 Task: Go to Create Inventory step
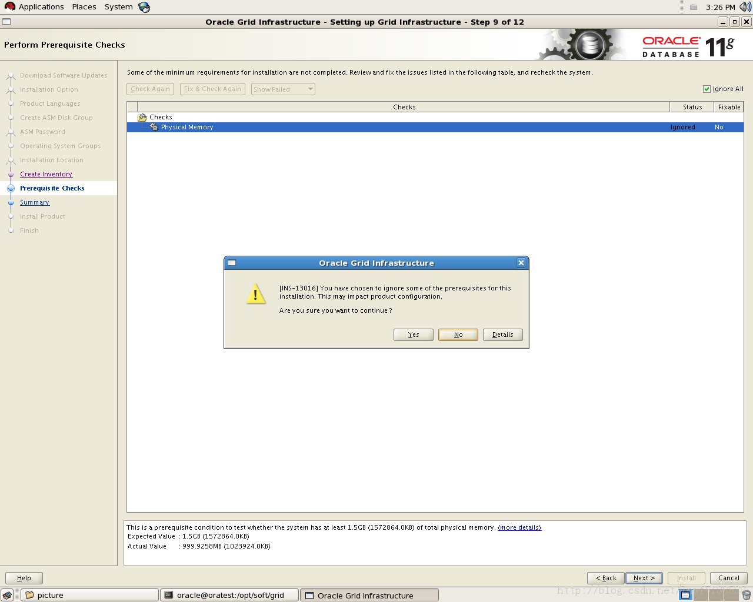click(x=46, y=174)
